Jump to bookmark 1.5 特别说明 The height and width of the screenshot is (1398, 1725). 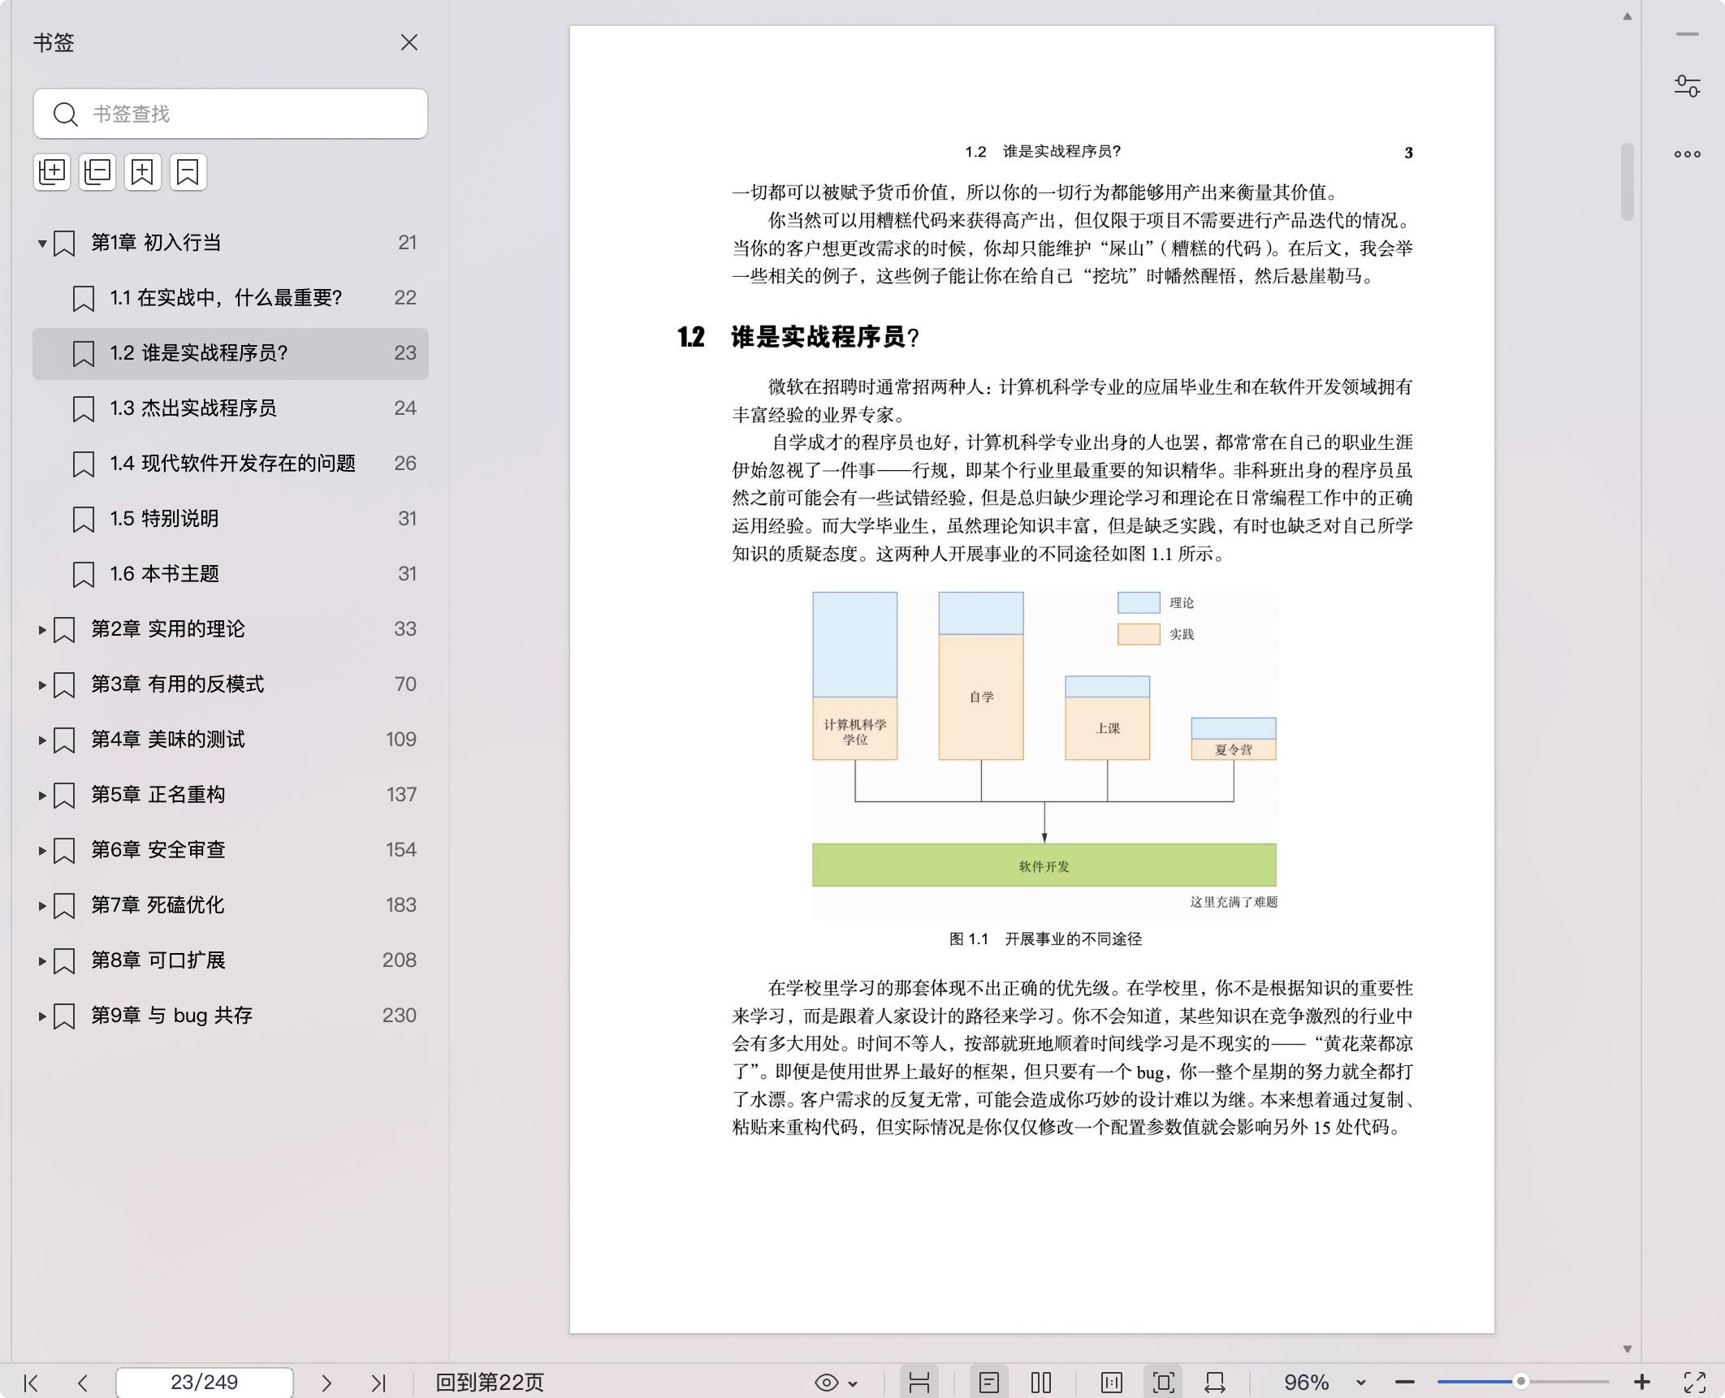click(x=231, y=519)
